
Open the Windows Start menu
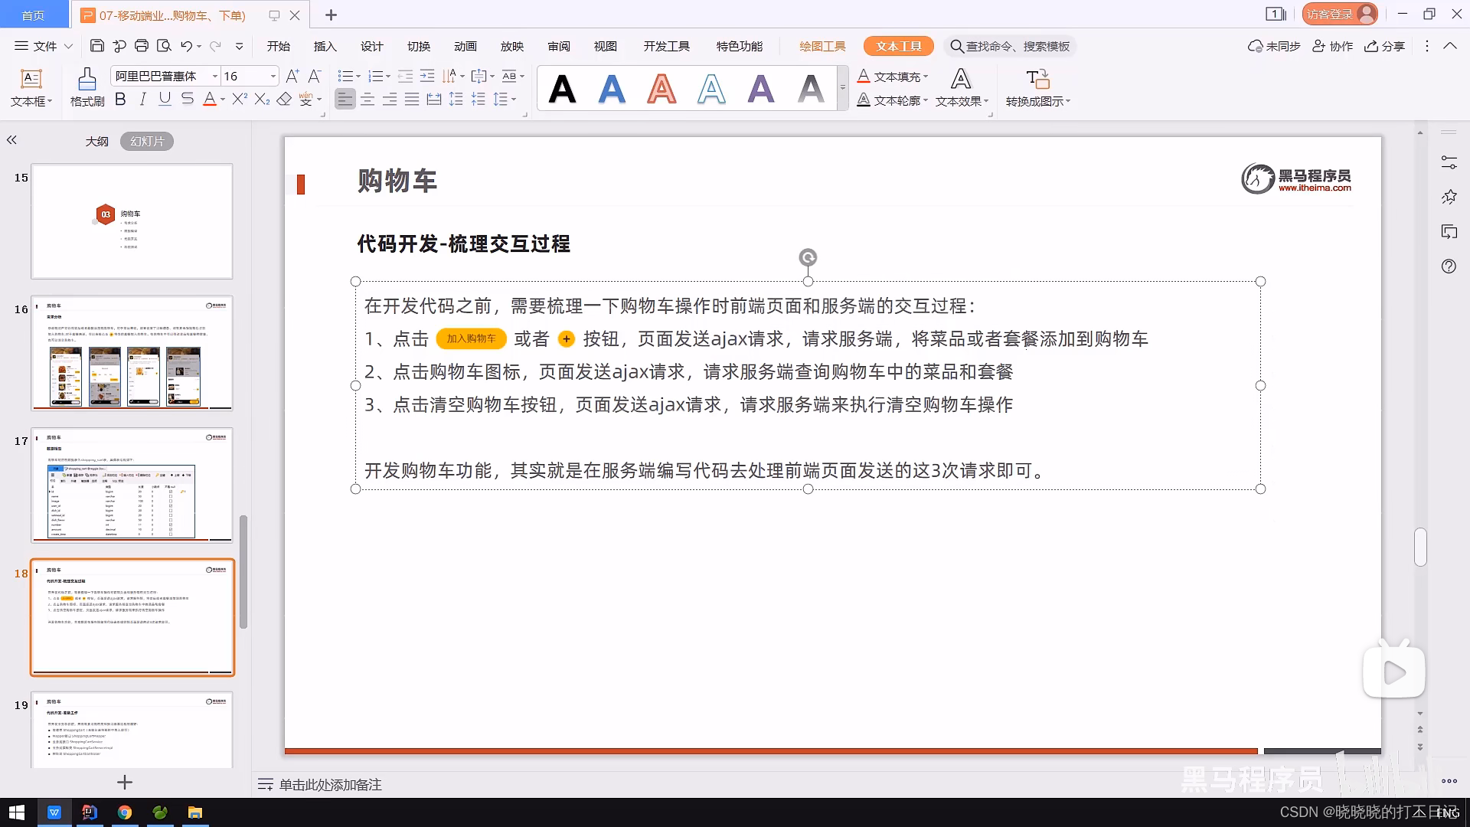coord(16,812)
